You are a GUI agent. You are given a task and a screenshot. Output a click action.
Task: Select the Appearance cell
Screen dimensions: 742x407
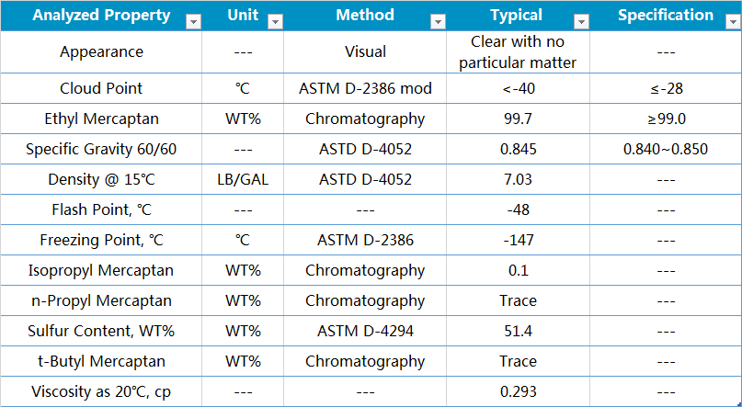point(101,52)
